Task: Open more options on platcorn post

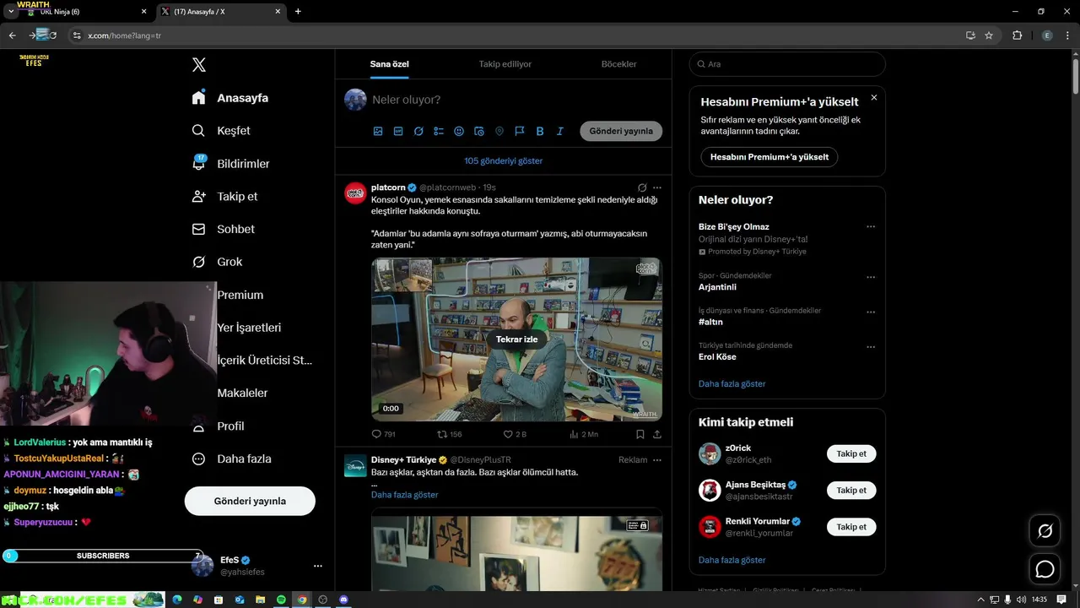Action: 657,187
